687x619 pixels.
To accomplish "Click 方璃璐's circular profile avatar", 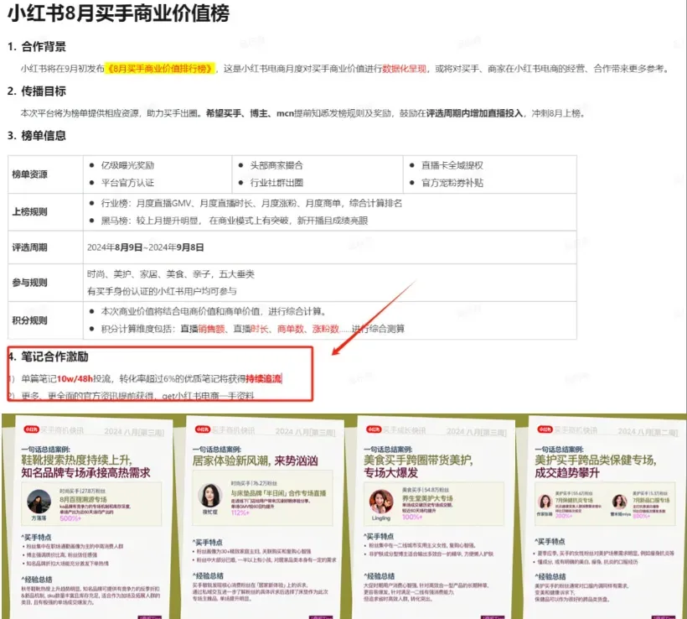I will (39, 501).
